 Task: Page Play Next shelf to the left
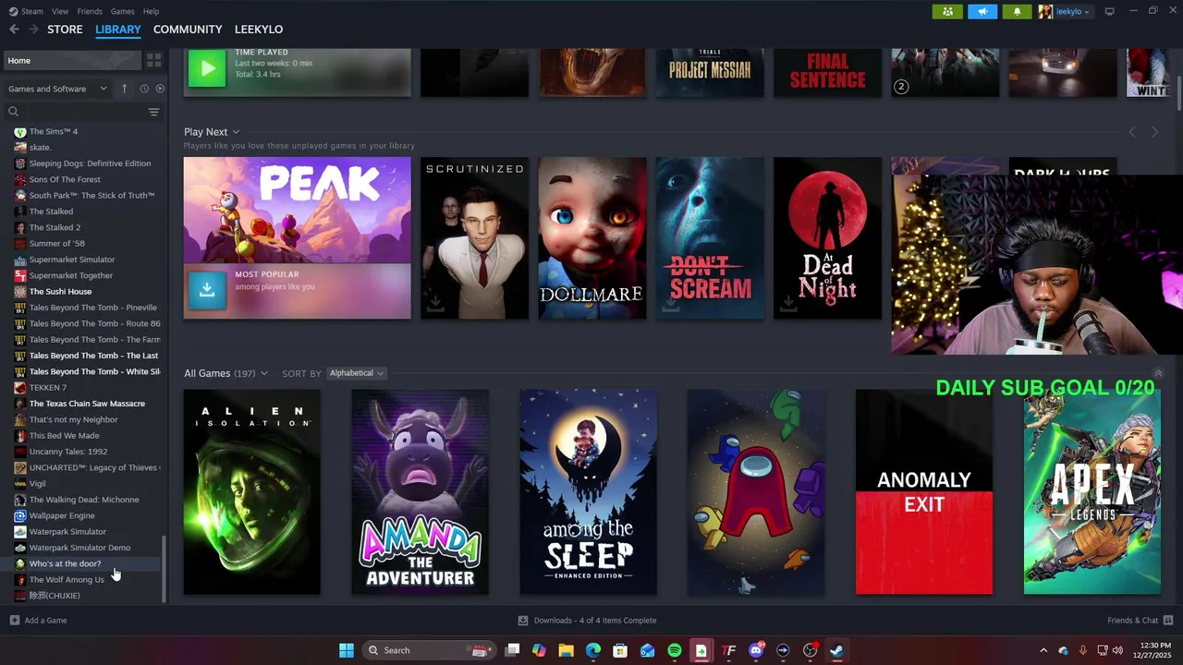coord(1132,132)
